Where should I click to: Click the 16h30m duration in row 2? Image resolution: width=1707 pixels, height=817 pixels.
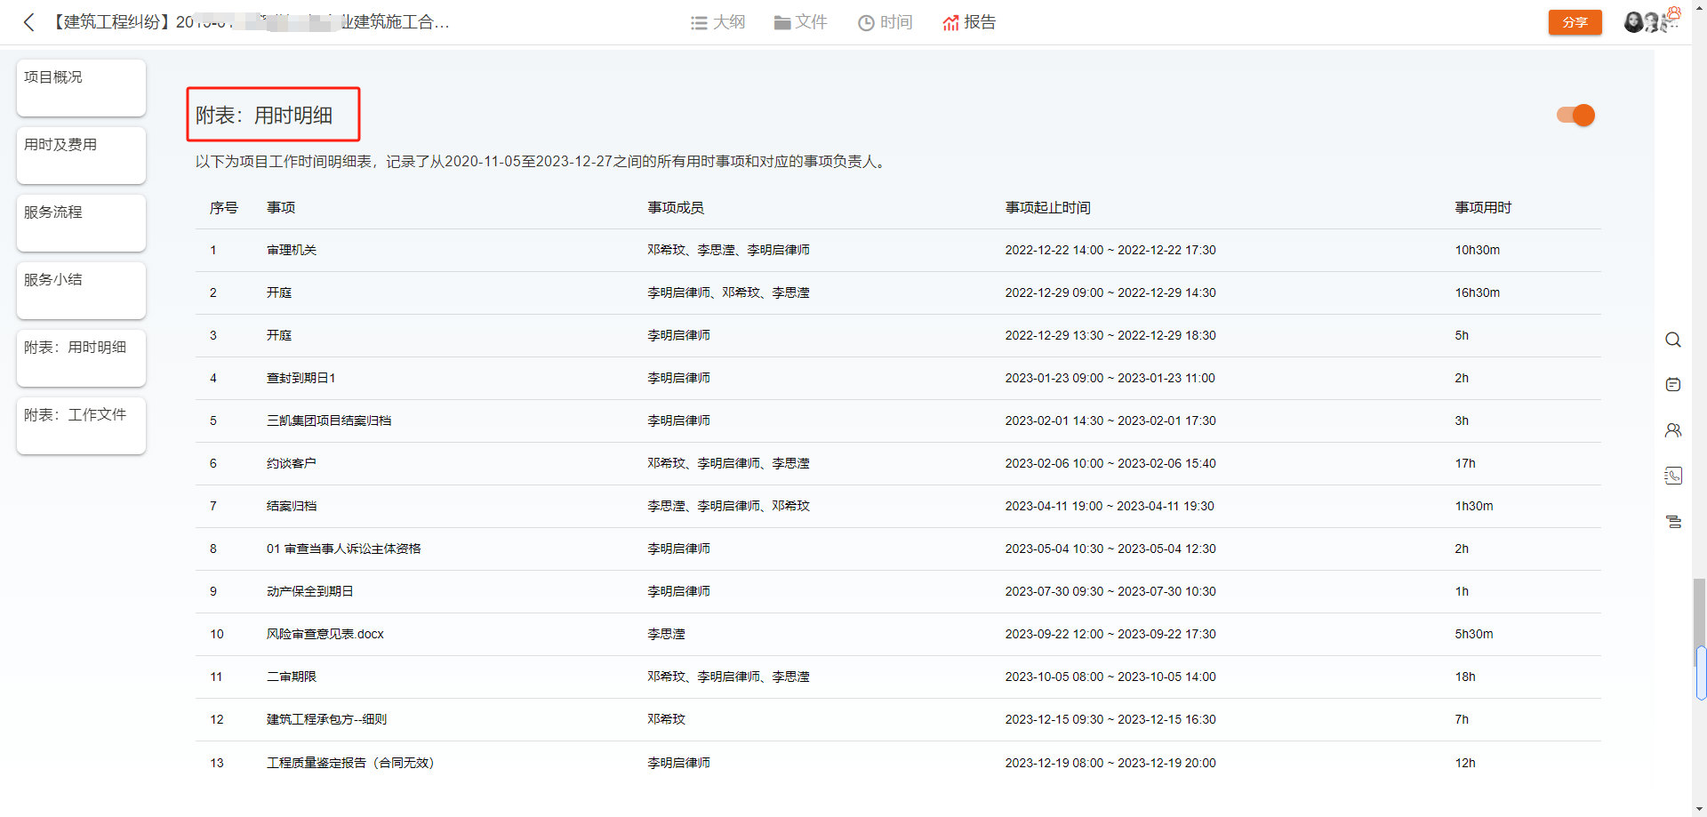click(1478, 293)
